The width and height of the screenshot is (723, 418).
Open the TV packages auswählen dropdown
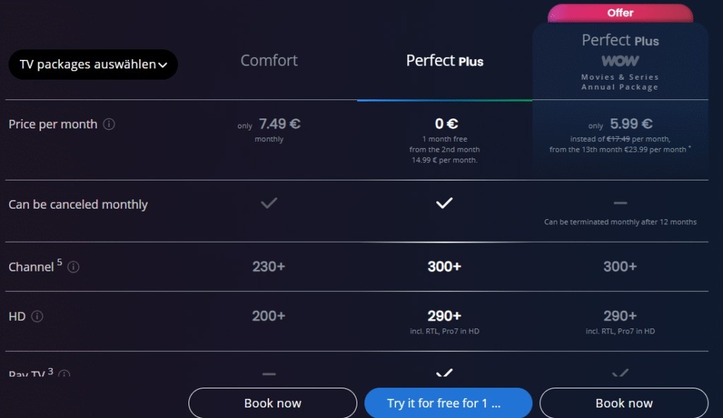point(93,64)
